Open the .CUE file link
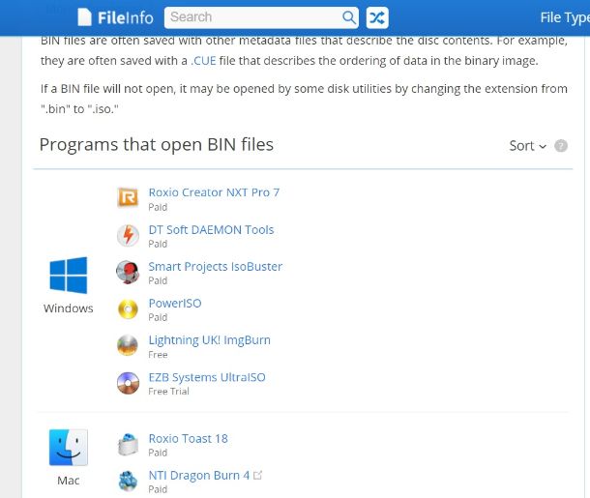Screen dimensions: 590x498 point(203,61)
